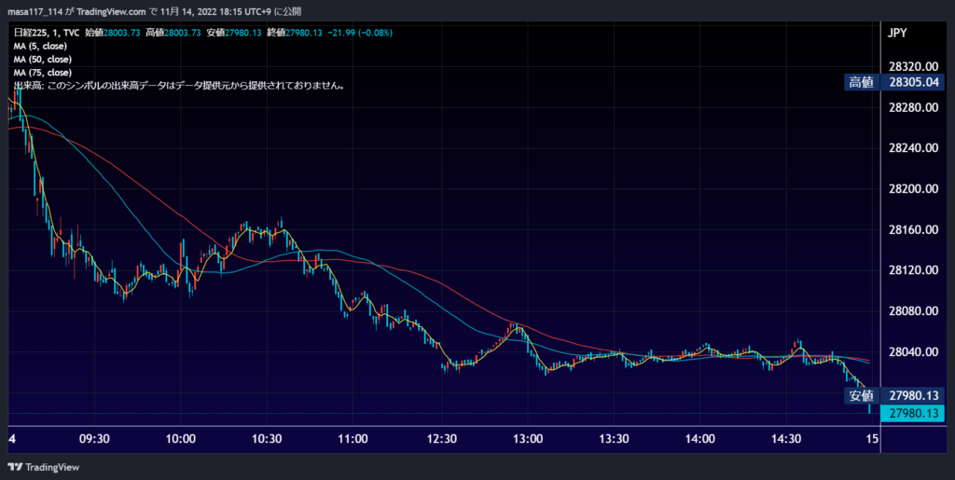955x480 pixels.
Task: Click the 13:00 time axis label
Action: pyautogui.click(x=528, y=439)
